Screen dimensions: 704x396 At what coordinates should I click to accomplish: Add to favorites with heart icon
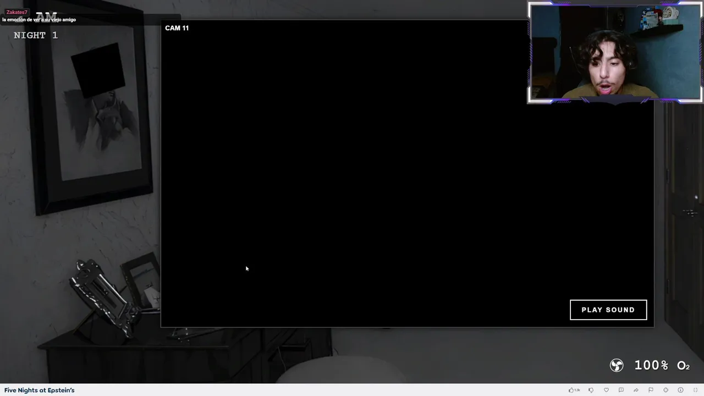point(606,390)
